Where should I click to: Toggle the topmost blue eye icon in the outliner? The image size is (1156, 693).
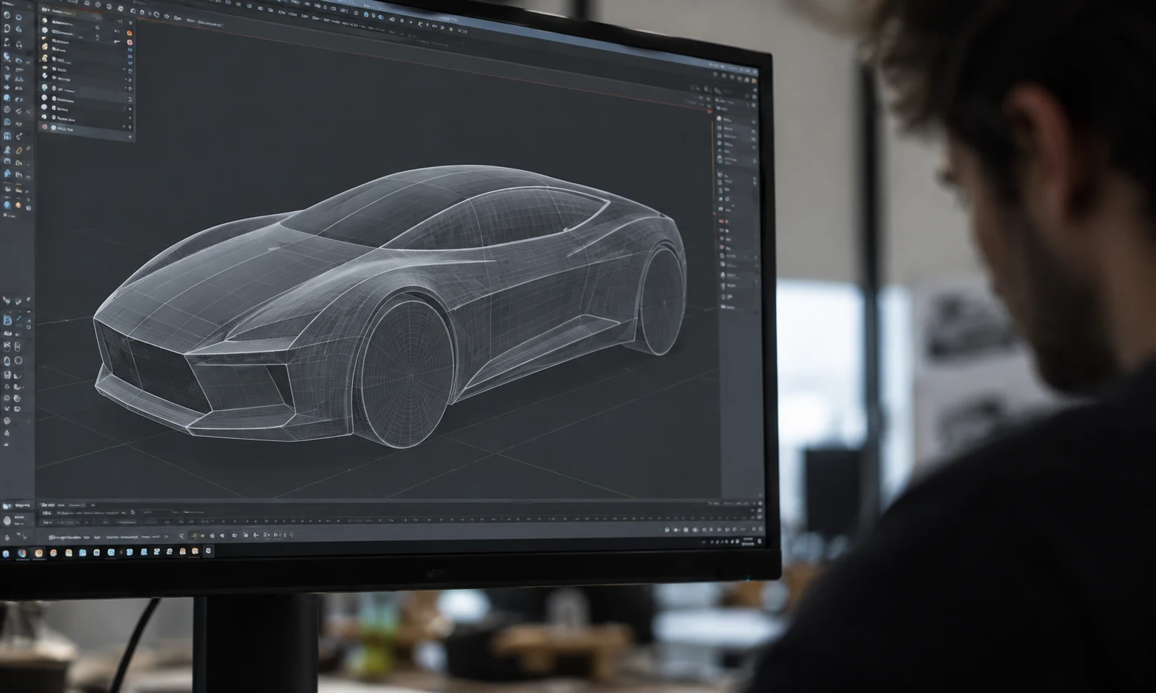coord(130,50)
